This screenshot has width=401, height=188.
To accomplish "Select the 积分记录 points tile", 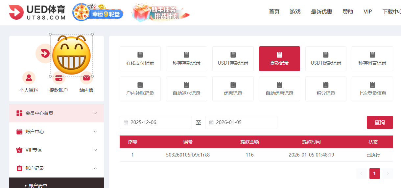I will [x=326, y=89].
